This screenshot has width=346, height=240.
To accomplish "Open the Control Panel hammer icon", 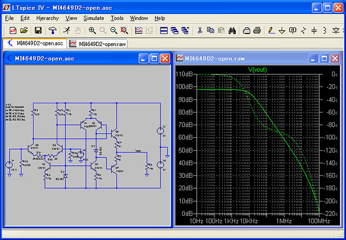I will [52, 30].
